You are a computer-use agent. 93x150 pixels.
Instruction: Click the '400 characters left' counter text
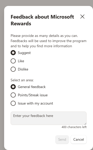coord(74,127)
